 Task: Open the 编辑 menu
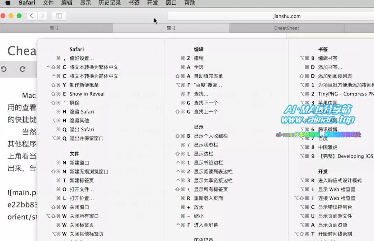[x=67, y=3]
